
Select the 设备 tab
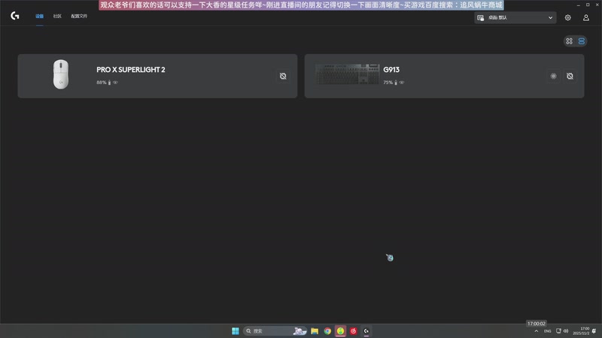tap(40, 16)
